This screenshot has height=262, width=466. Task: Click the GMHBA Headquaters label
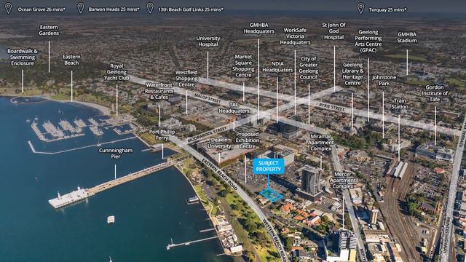(259, 28)
